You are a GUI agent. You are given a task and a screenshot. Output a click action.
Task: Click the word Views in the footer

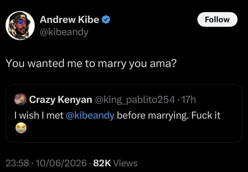click(125, 163)
